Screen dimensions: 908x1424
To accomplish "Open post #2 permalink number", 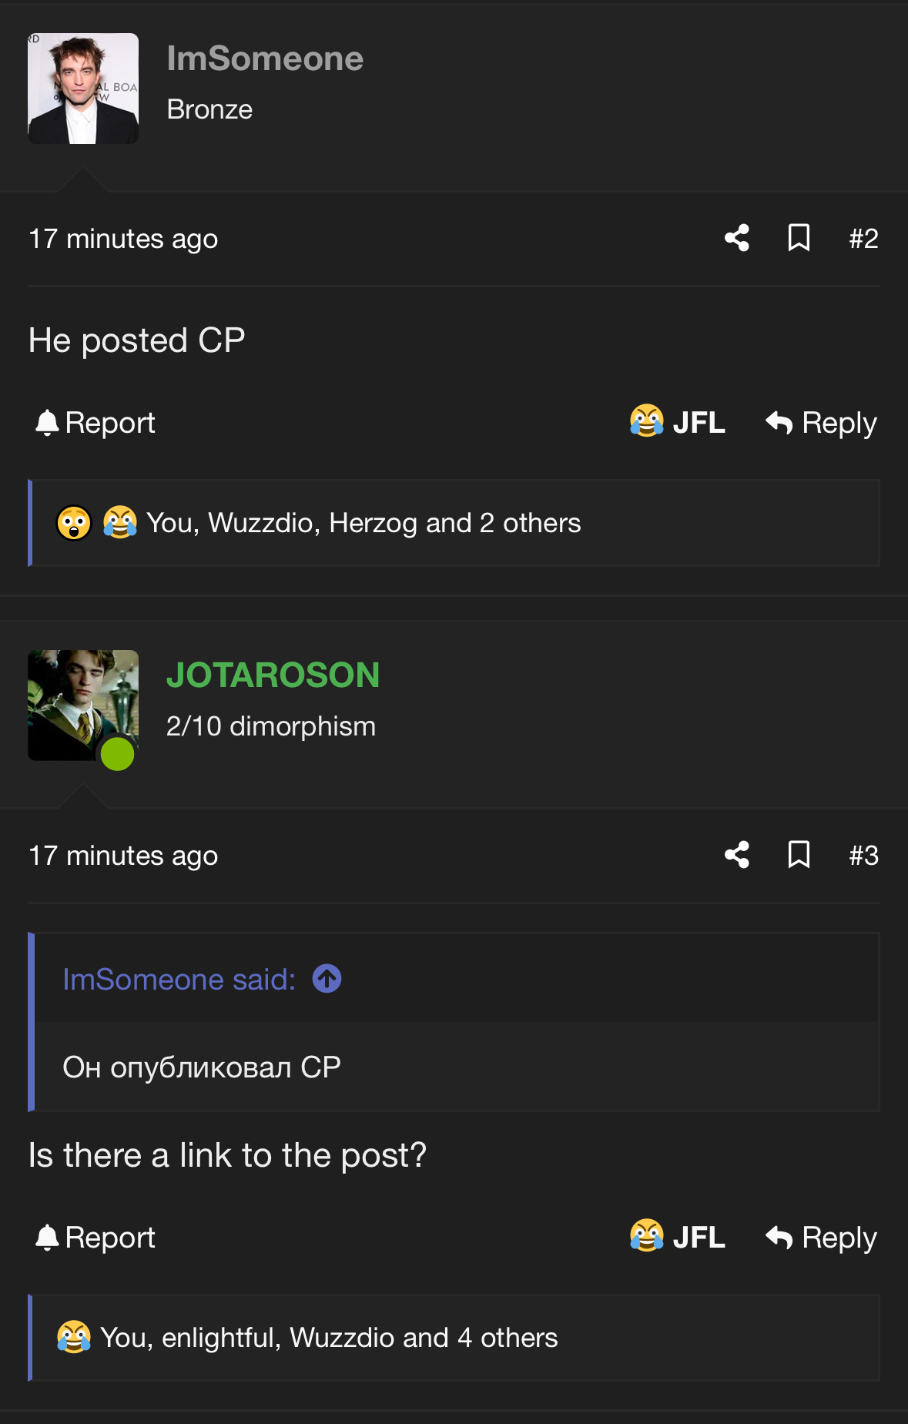I will [863, 239].
